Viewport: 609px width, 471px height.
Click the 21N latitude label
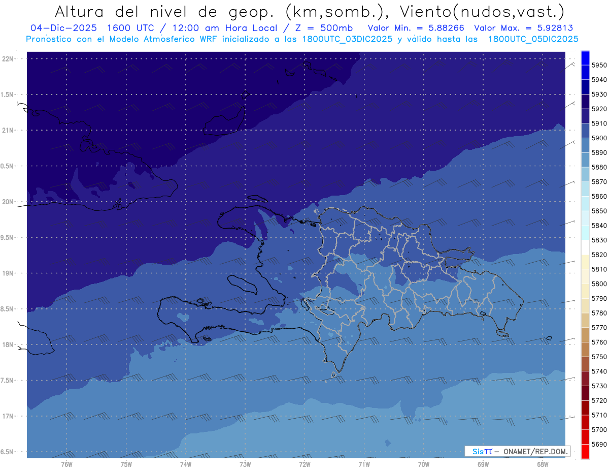pos(8,130)
